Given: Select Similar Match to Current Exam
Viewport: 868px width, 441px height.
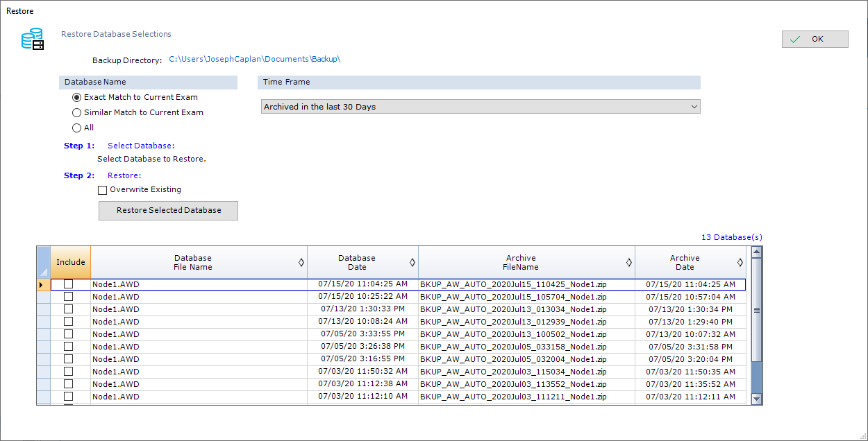Looking at the screenshot, I should [77, 112].
